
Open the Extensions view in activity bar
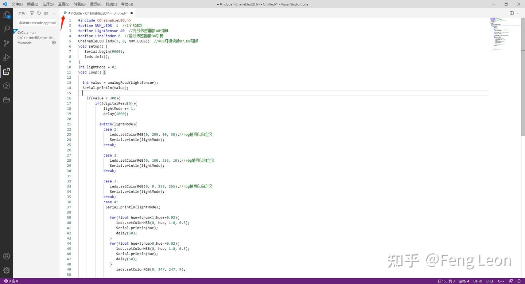tap(7, 72)
